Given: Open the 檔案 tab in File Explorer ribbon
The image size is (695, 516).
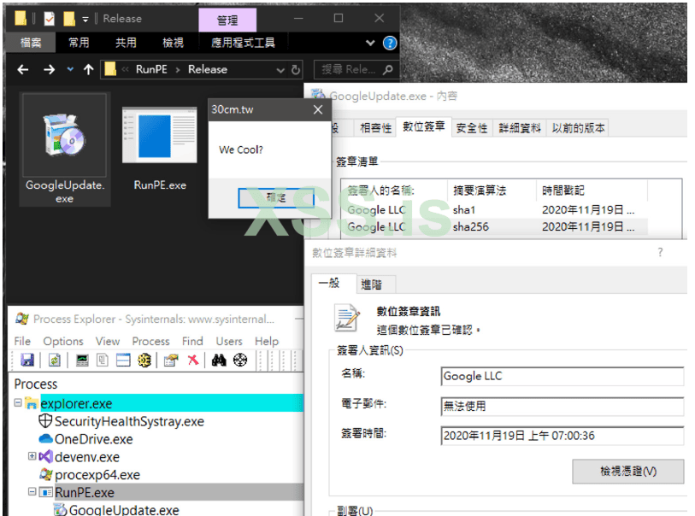Looking at the screenshot, I should point(31,43).
